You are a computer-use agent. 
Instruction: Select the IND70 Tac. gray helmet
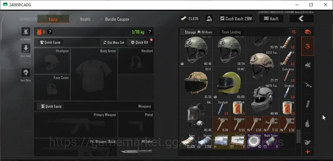pos(263,99)
